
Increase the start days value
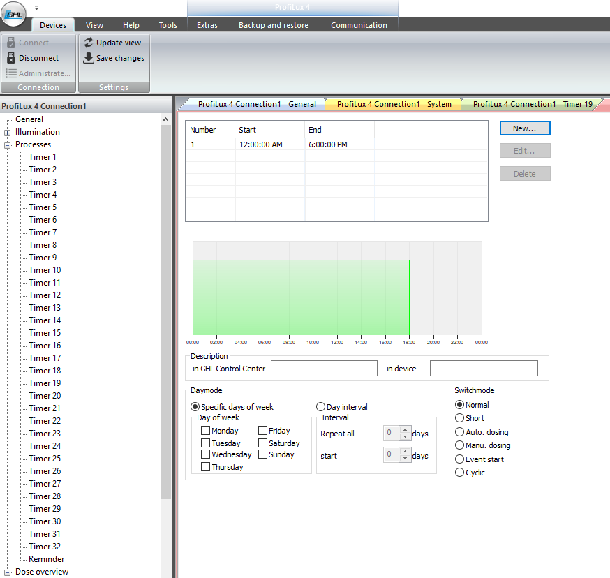coord(405,452)
